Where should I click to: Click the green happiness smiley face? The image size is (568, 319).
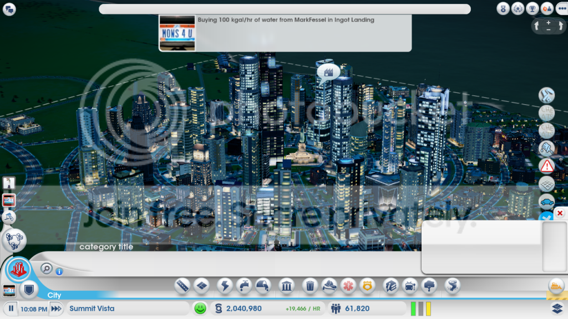point(200,308)
